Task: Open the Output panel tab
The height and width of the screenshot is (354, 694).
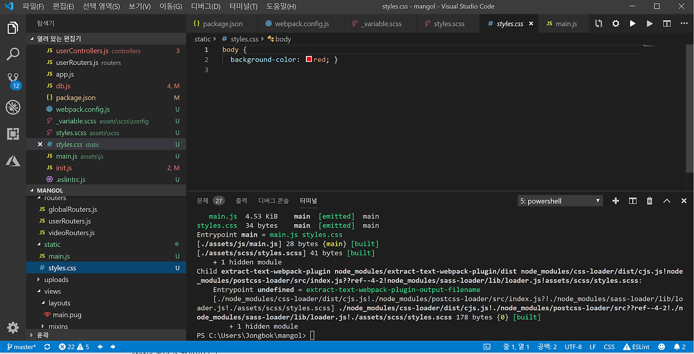Action: click(x=241, y=201)
